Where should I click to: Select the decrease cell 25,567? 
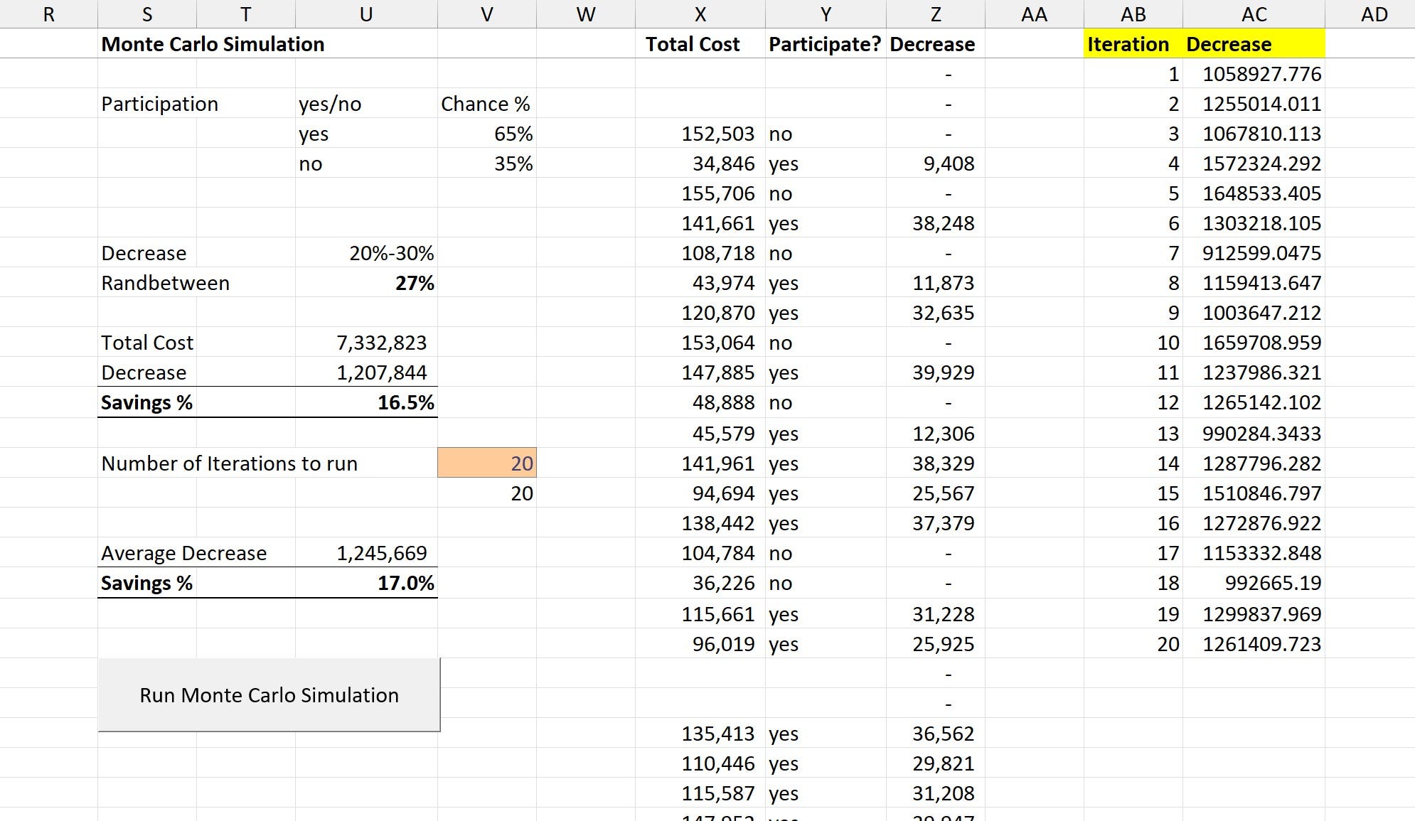(936, 493)
